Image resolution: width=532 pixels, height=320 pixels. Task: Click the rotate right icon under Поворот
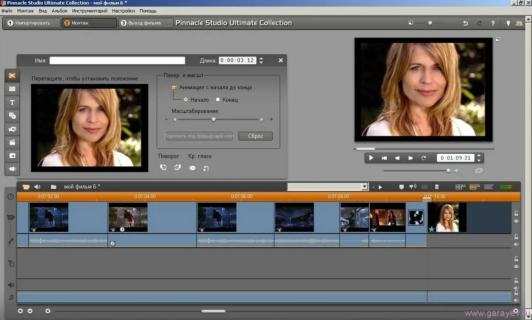[178, 167]
